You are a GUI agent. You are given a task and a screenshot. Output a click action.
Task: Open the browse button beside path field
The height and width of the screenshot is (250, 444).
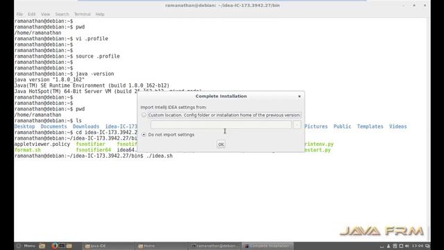(297, 125)
